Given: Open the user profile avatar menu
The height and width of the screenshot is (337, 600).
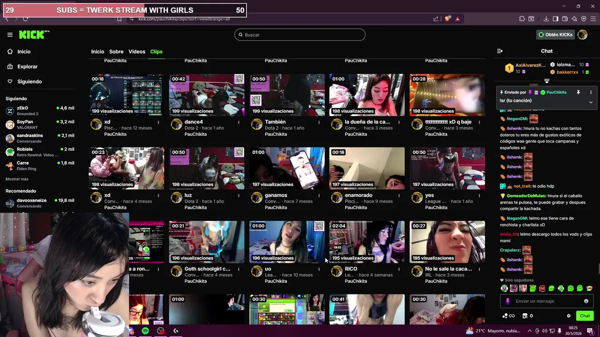Looking at the screenshot, I should point(582,35).
